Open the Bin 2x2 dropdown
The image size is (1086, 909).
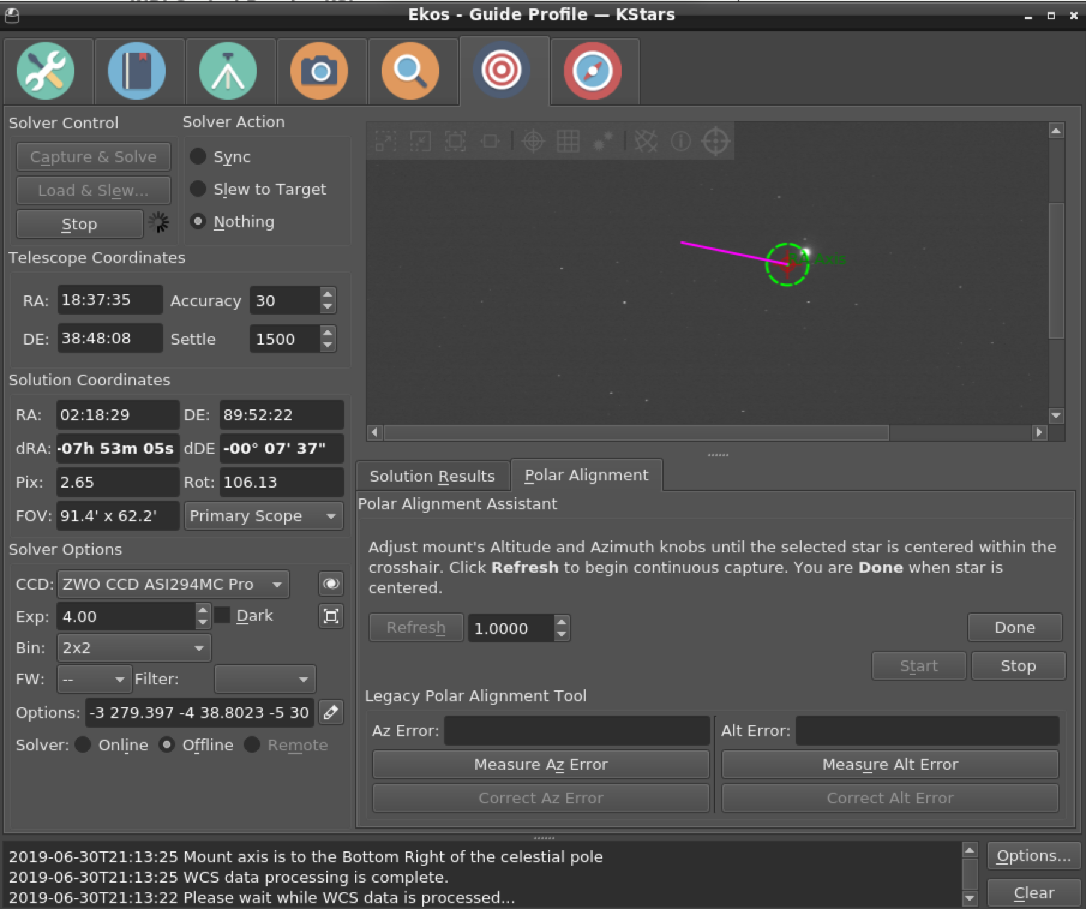point(134,648)
